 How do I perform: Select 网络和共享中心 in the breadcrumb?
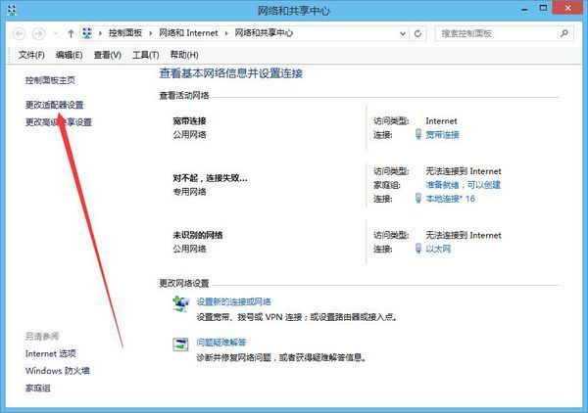point(264,33)
